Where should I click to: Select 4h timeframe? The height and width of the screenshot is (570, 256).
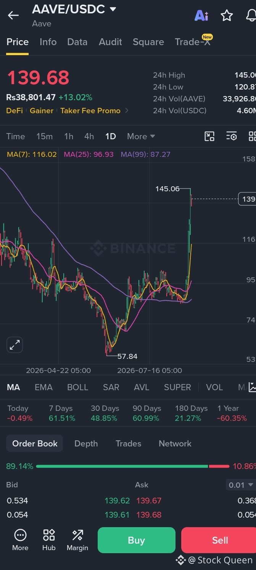pyautogui.click(x=89, y=136)
